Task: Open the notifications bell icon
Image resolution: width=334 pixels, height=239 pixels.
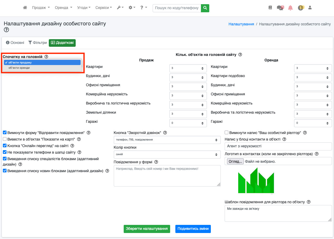Action: 290,8
